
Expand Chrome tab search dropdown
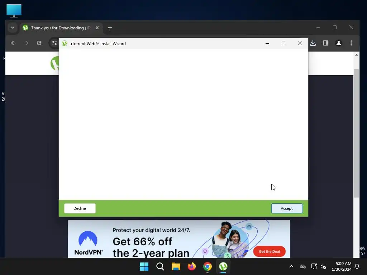13,28
